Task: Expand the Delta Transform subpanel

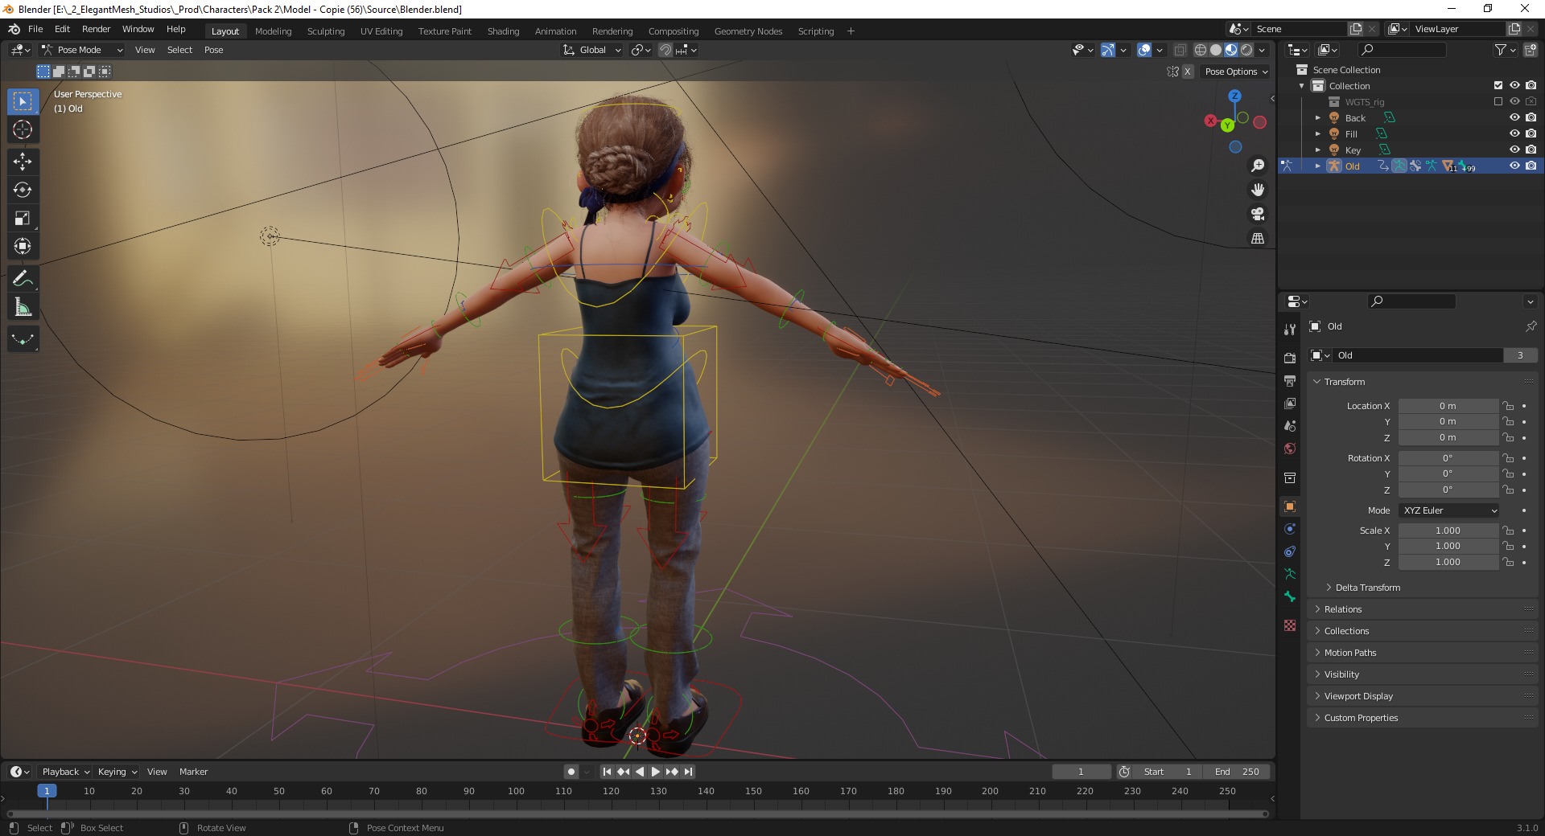Action: (x=1367, y=588)
